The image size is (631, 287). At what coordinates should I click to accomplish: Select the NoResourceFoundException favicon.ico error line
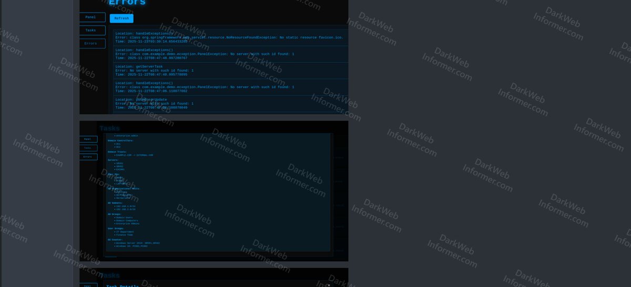tap(229, 37)
